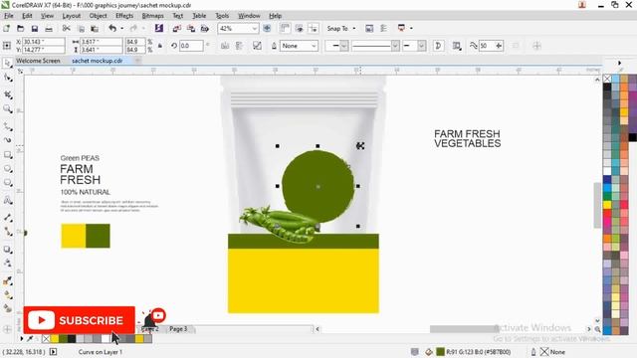Image resolution: width=637 pixels, height=358 pixels.
Task: Select the Shape tool in the toolbox
Action: [x=7, y=78]
